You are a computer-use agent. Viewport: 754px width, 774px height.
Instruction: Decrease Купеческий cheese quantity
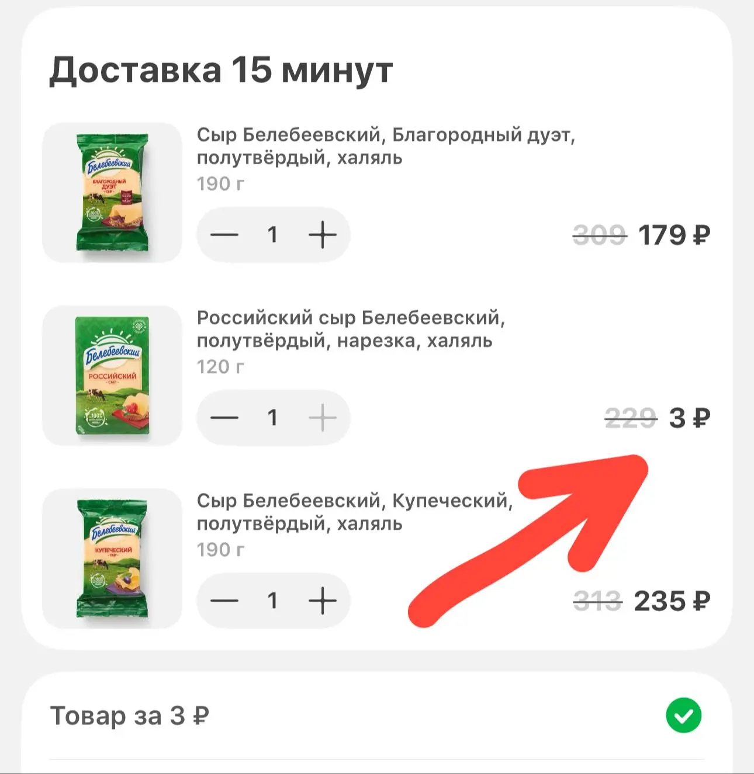(224, 601)
